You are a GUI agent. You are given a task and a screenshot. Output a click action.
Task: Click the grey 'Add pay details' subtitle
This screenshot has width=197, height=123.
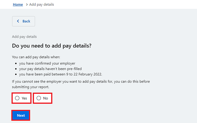coord(24,37)
